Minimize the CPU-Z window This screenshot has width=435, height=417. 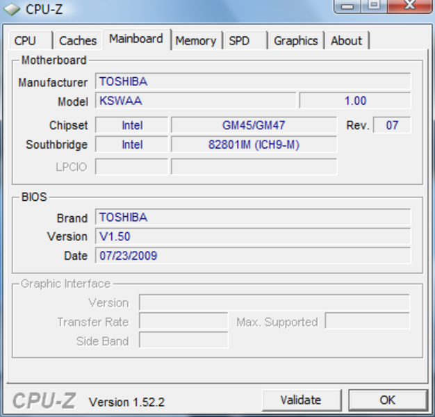(x=347, y=6)
